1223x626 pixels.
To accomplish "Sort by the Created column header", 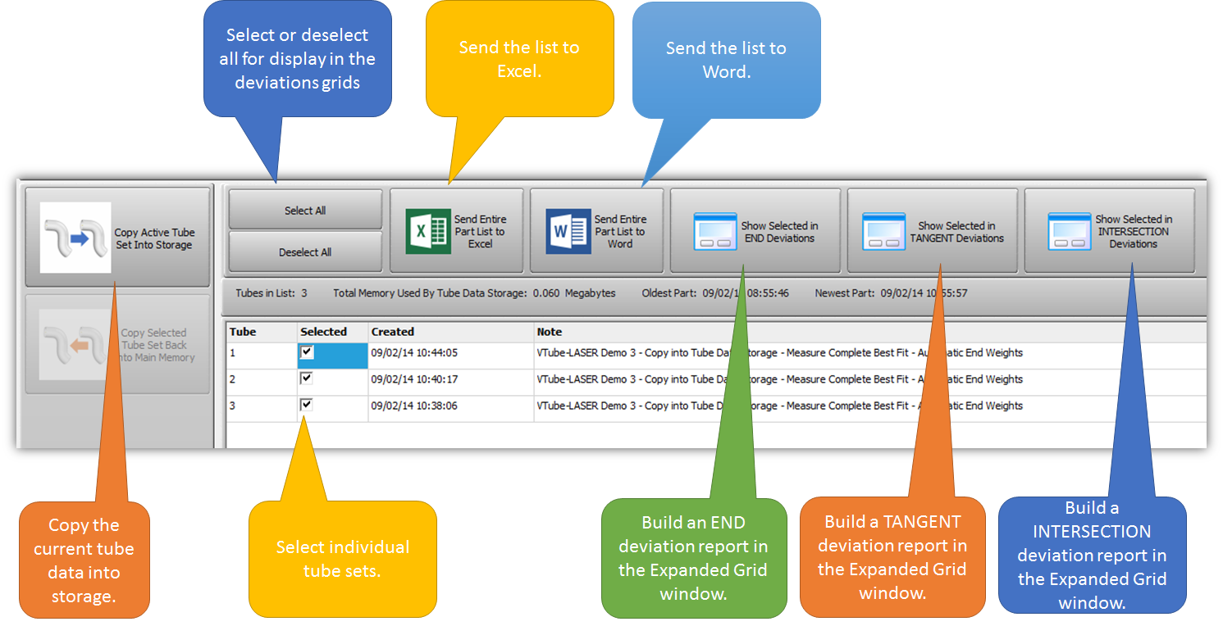I will click(393, 332).
